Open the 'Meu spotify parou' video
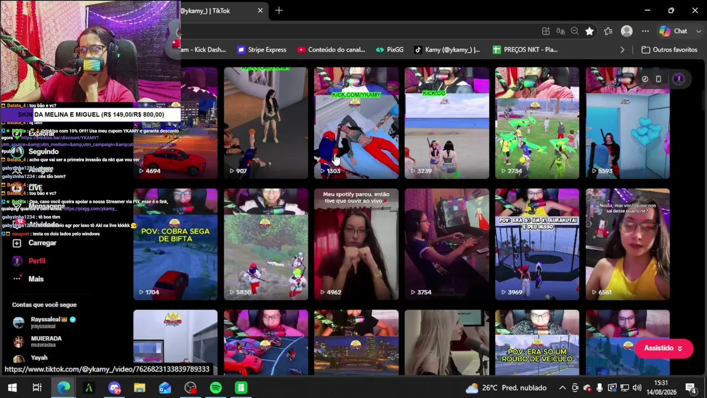This screenshot has width=707, height=398. tap(356, 244)
